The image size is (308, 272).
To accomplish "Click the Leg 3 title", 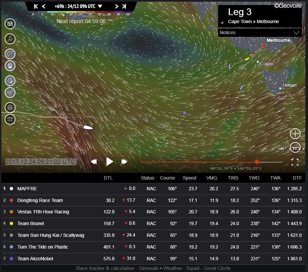I will [240, 12].
